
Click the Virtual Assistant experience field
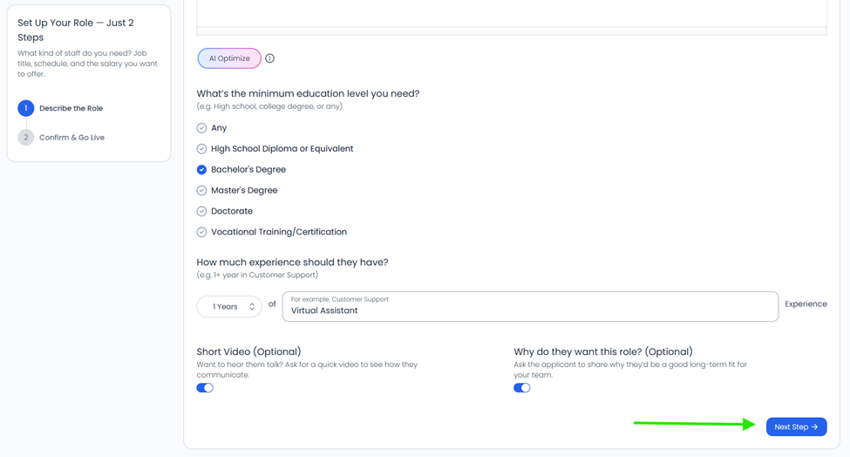click(x=530, y=306)
